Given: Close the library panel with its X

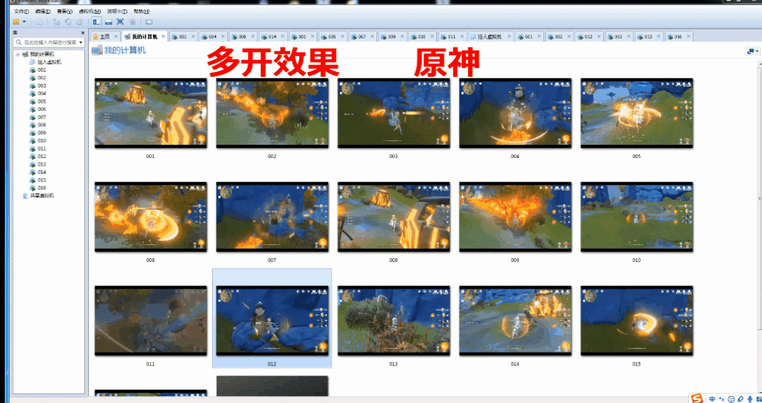Looking at the screenshot, I should [83, 33].
